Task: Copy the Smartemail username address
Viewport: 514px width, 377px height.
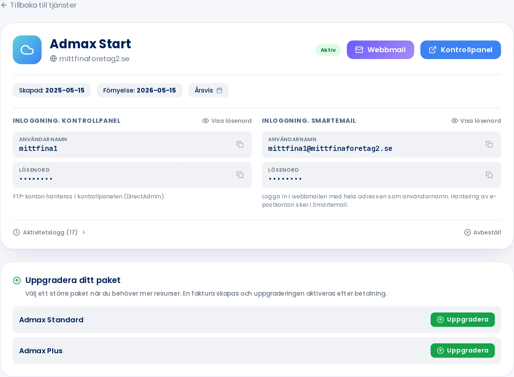Action: coord(489,144)
